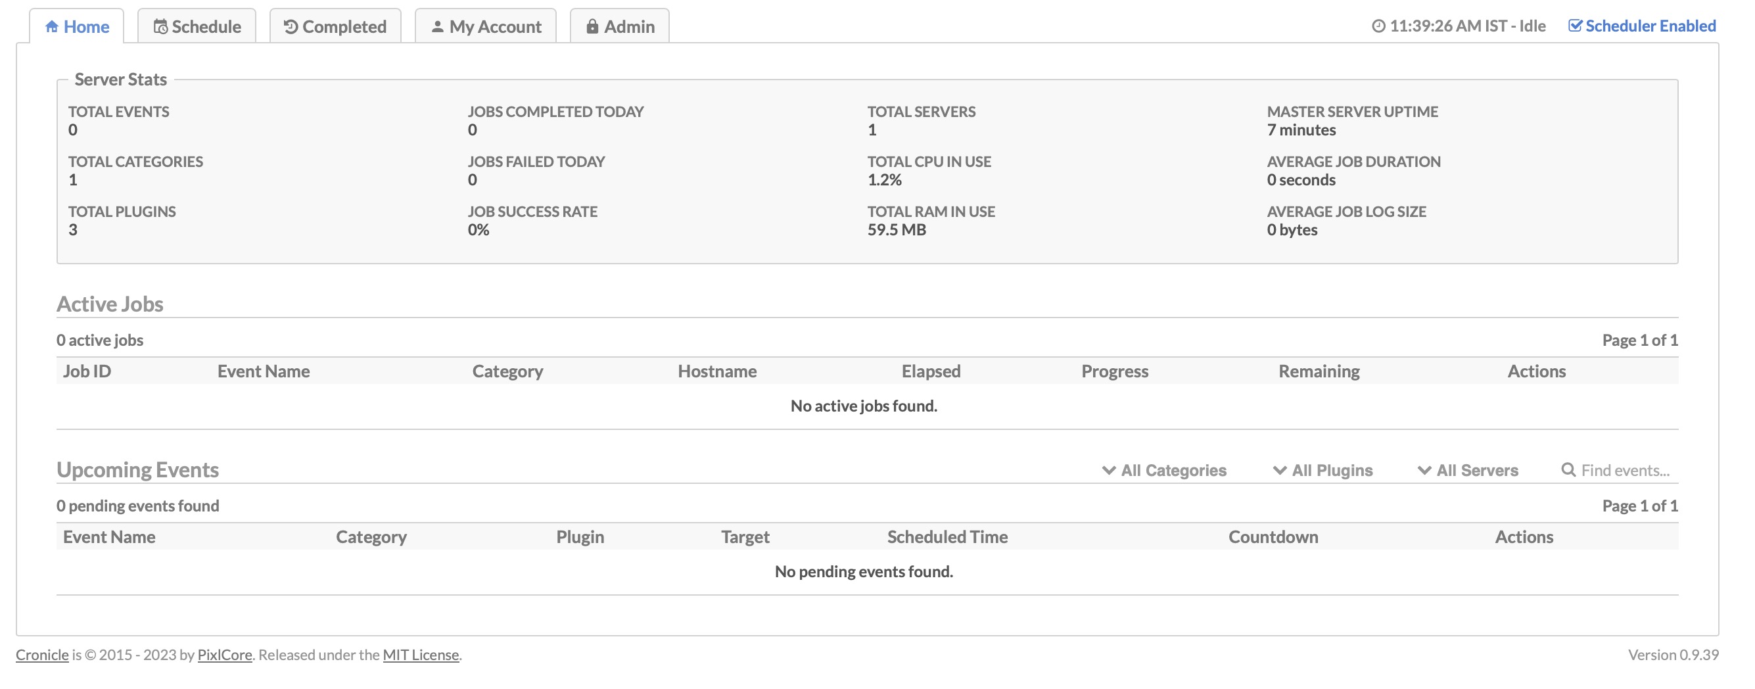Follow the PixlCore link in footer
This screenshot has width=1755, height=689.
pos(224,654)
